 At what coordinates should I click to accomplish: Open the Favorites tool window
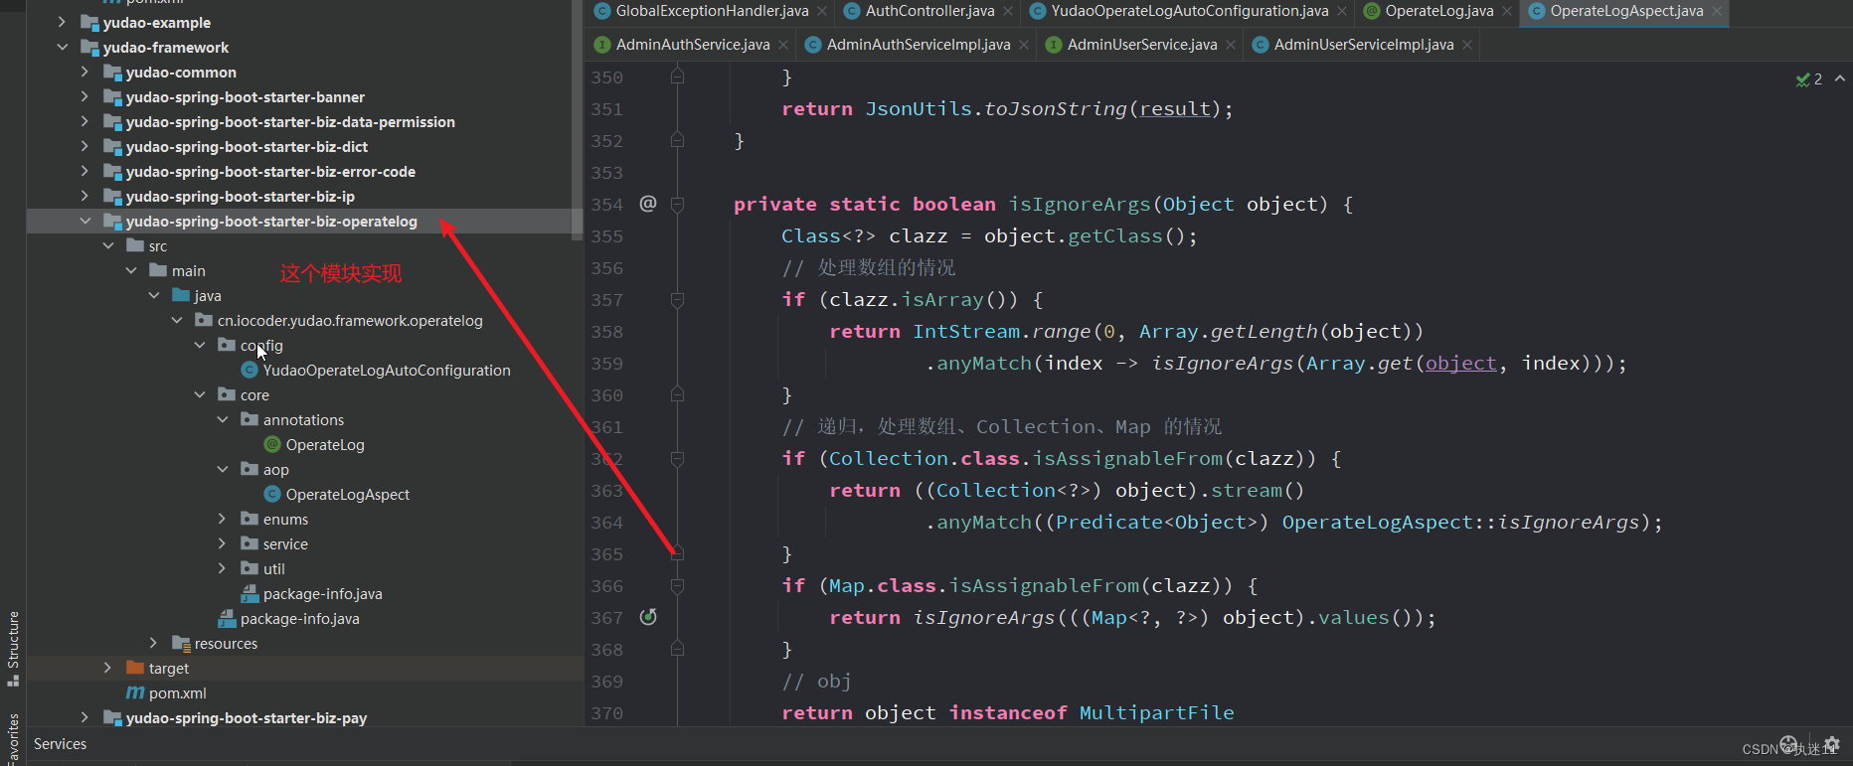13,738
